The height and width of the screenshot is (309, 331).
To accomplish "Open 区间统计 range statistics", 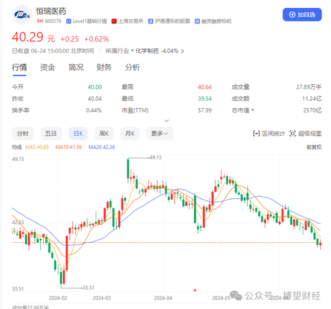I will [x=269, y=133].
